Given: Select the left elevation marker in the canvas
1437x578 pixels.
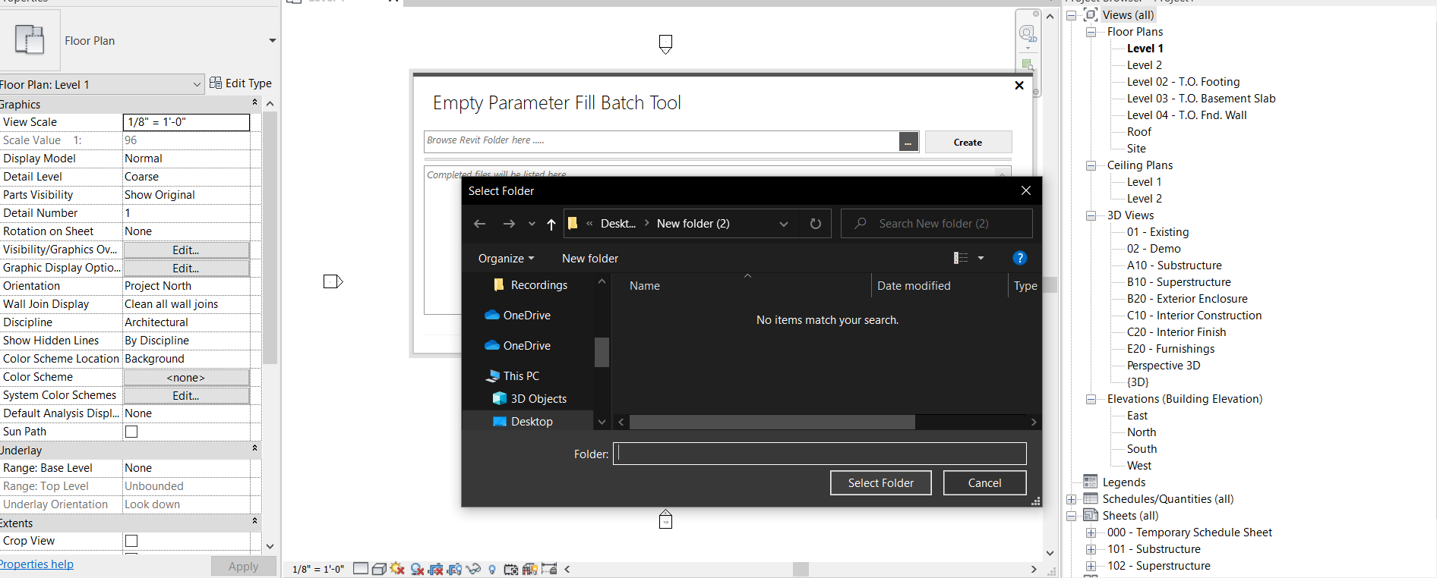Looking at the screenshot, I should coord(333,281).
